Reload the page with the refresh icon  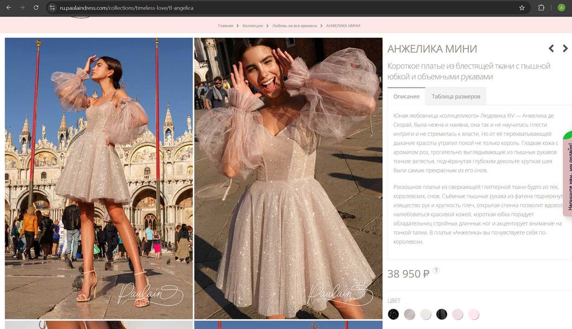(35, 7)
